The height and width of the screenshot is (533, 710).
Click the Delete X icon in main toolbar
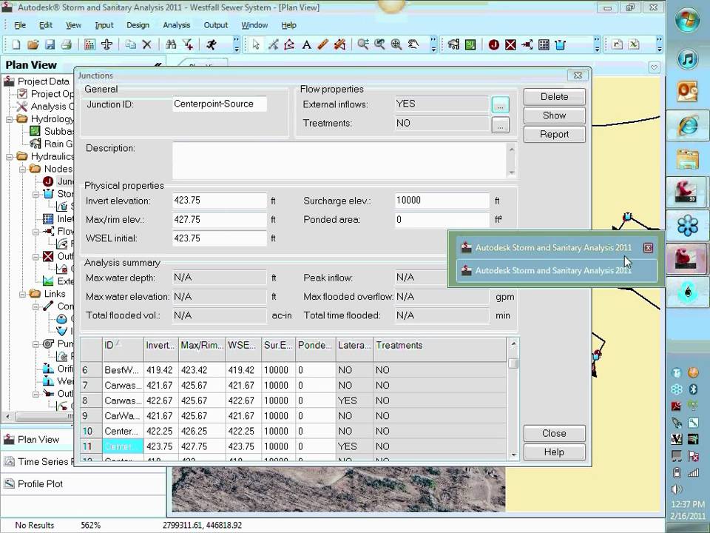146,44
